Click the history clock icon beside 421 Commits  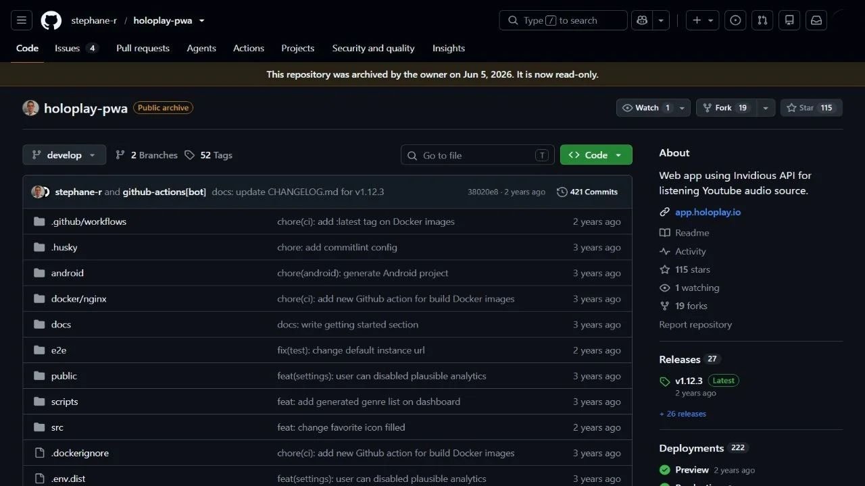pos(562,192)
